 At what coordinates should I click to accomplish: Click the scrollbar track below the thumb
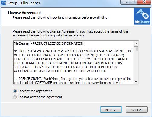[136, 65]
